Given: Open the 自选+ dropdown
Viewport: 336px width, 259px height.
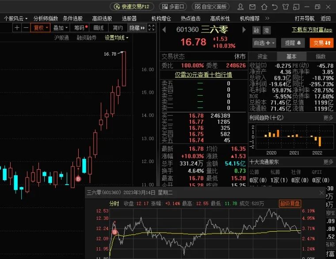Looking at the screenshot, I should click(264, 43).
